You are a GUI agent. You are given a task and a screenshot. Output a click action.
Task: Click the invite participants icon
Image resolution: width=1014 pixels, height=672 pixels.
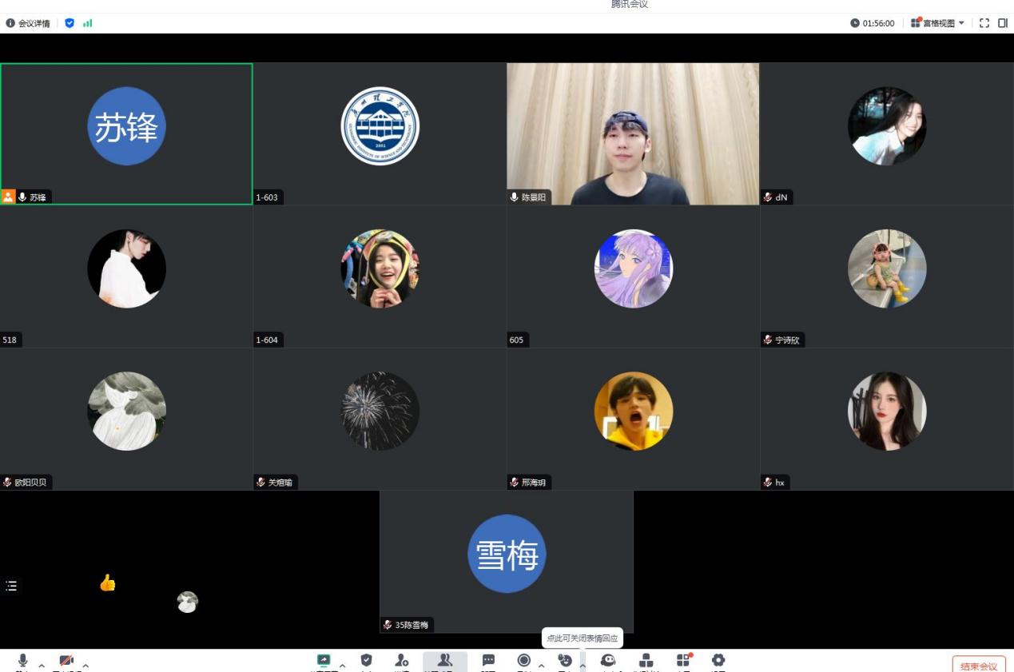click(x=402, y=661)
